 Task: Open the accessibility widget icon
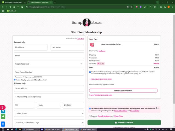point(2,108)
